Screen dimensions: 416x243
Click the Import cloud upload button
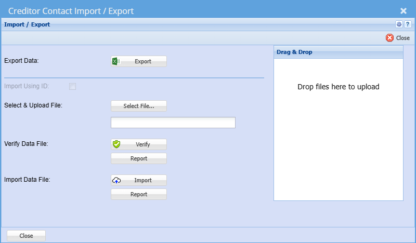point(139,180)
